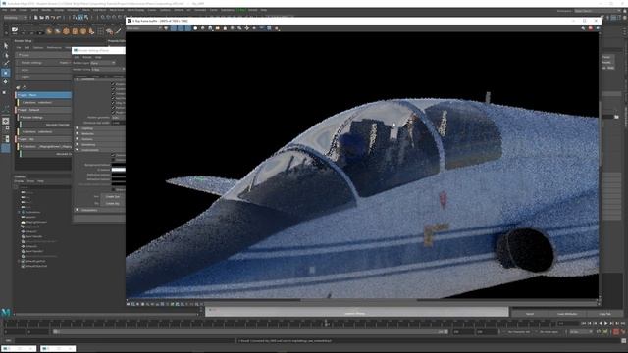Viewport: 628px width, 353px height.
Task: Click the floppy save icon in VFB toolbar
Action: 210,28
